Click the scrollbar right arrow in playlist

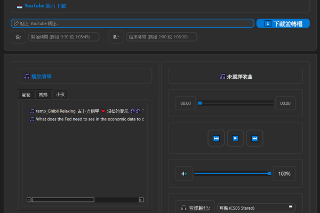141,200
